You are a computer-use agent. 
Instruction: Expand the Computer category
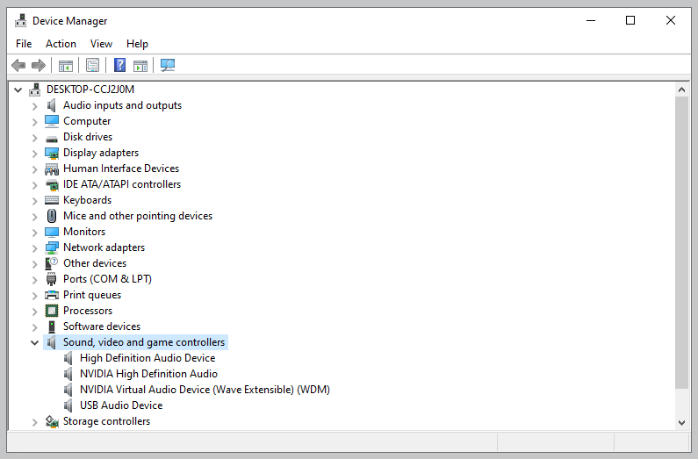35,121
